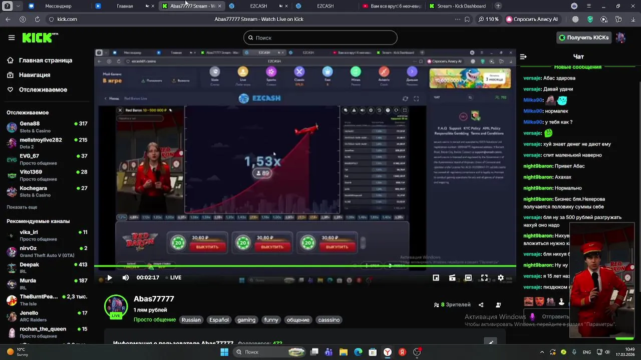The width and height of the screenshot is (641, 360).
Task: Open Deepak recommended channel
Action: pyautogui.click(x=47, y=267)
